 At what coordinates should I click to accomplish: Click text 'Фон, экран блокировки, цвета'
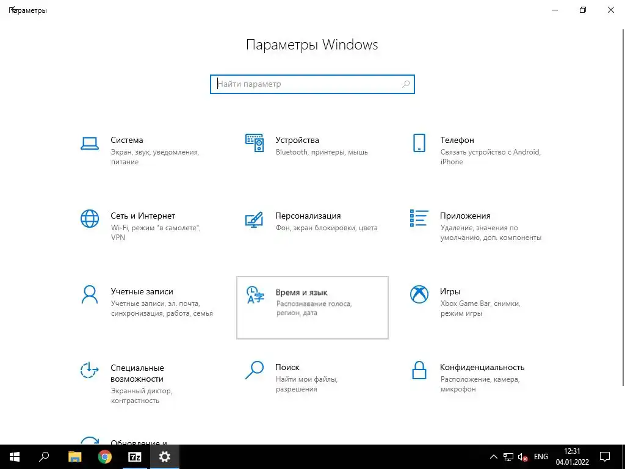(327, 228)
